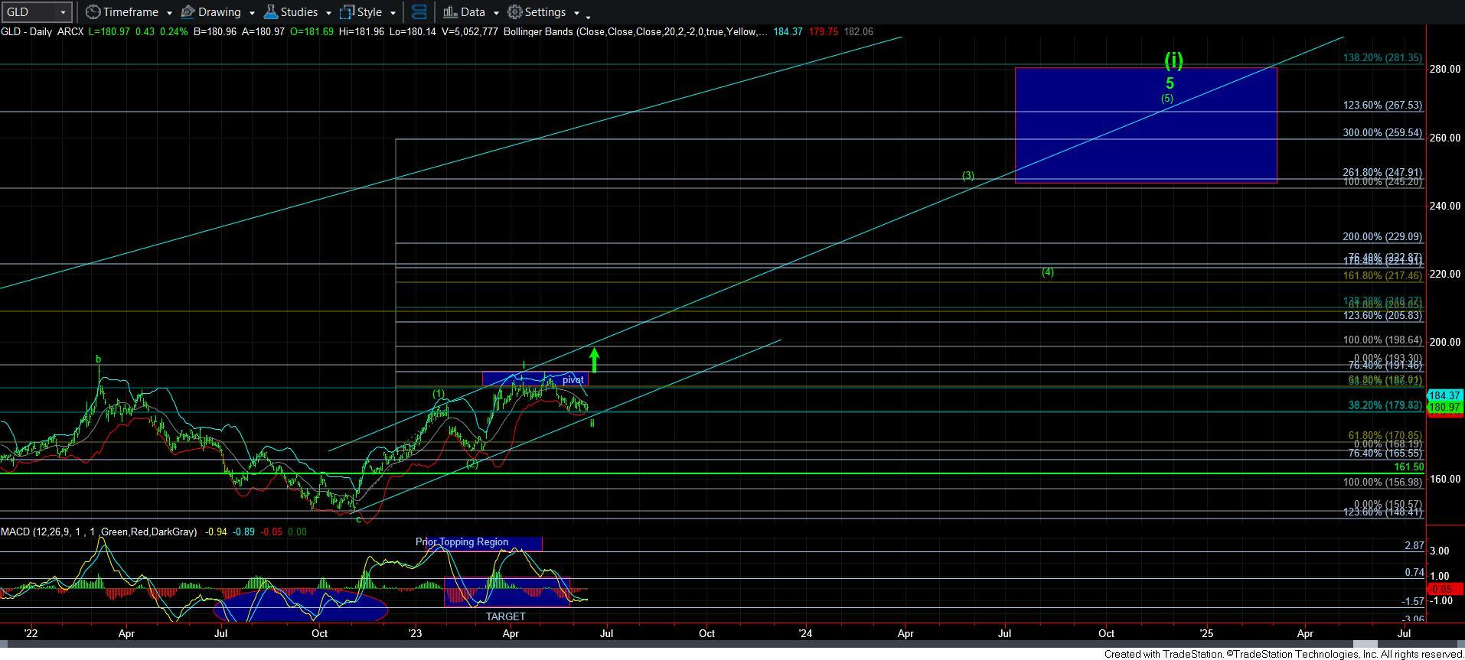The width and height of the screenshot is (1465, 660).
Task: Click in the GLD symbol input field
Action: click(x=29, y=12)
